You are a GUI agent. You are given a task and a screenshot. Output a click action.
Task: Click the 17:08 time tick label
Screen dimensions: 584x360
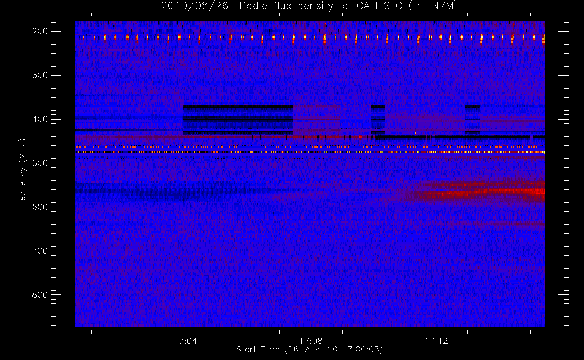311,341
